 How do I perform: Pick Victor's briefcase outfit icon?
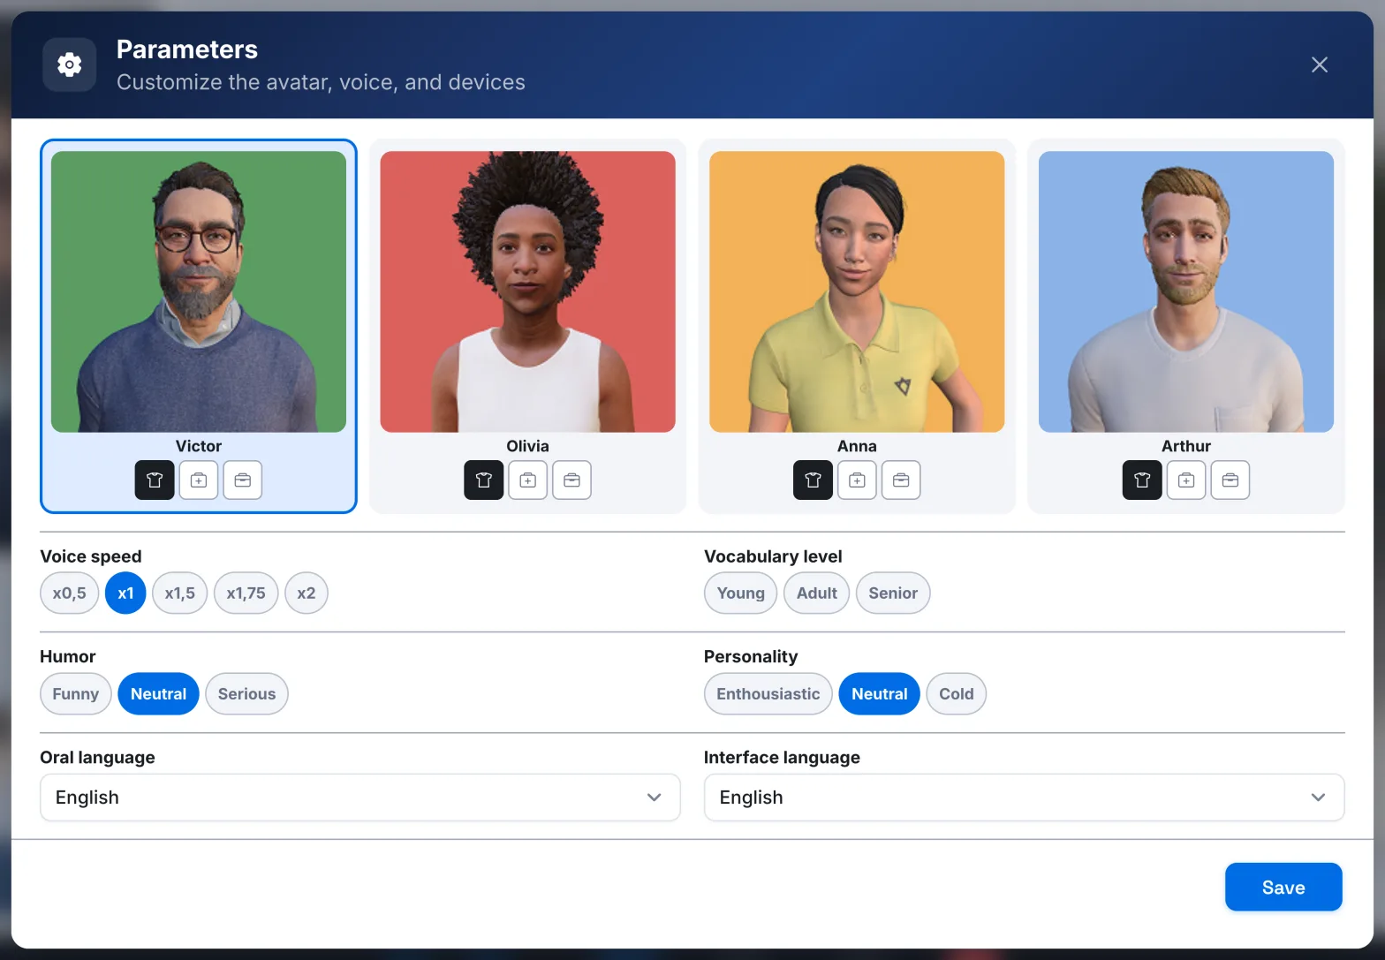pyautogui.click(x=243, y=480)
